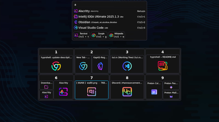Click the Terminal plugin Alacritty icon
The height and width of the screenshot is (122, 219).
point(76,35)
